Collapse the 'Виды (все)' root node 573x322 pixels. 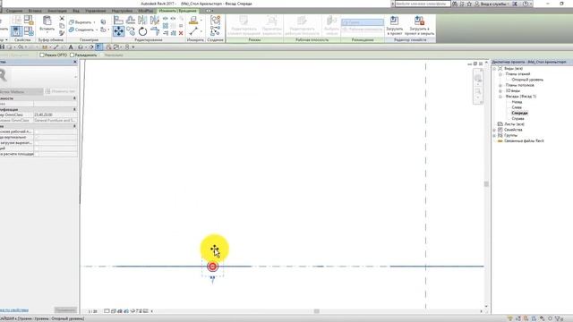[x=494, y=69]
